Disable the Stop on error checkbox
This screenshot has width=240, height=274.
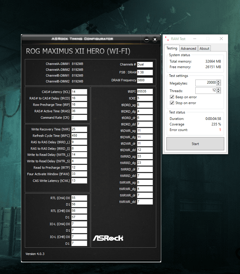point(172,103)
